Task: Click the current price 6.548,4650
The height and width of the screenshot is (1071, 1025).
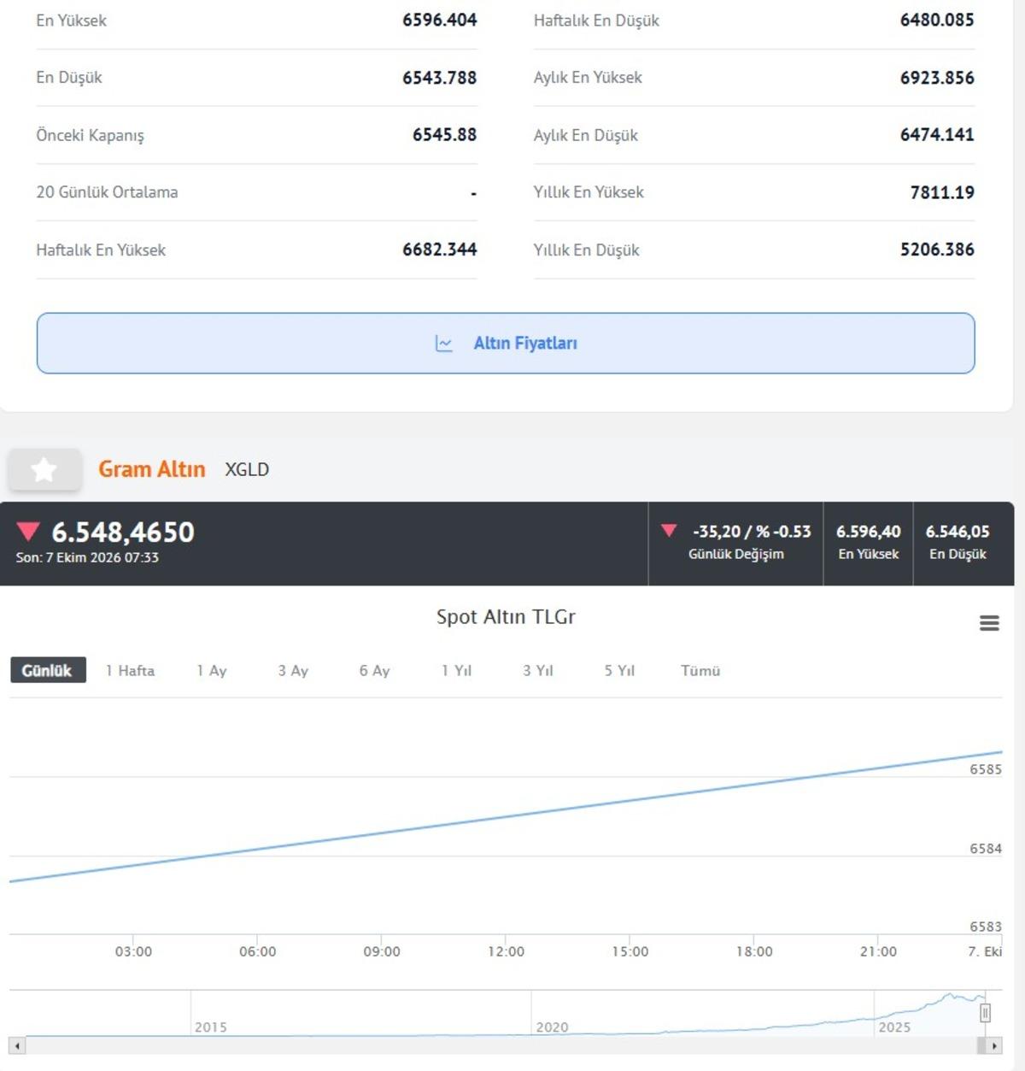Action: pyautogui.click(x=123, y=532)
